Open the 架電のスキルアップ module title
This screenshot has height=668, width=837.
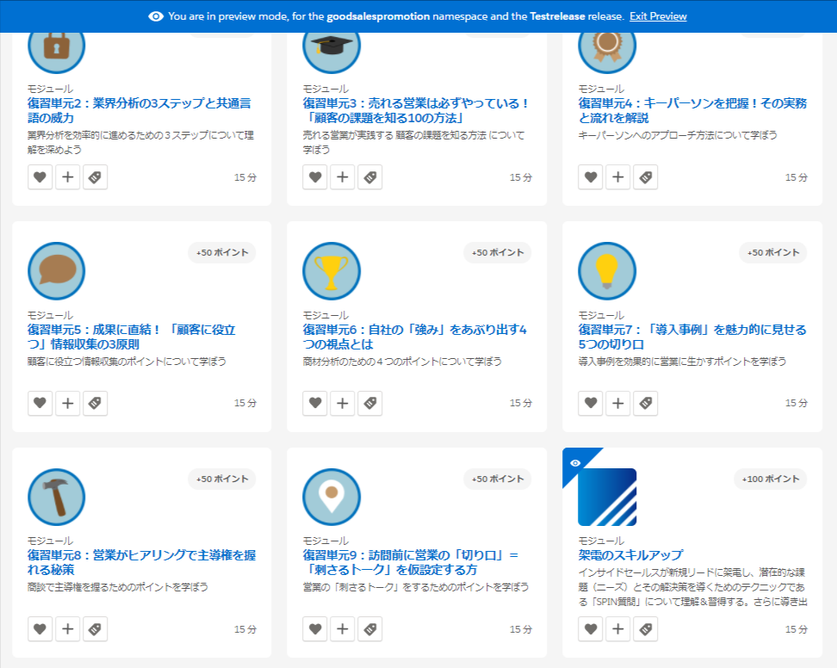[x=630, y=554]
